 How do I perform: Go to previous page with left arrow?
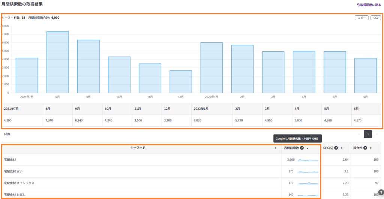click(359, 134)
